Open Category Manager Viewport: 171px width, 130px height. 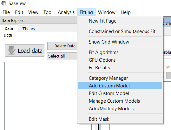click(x=120, y=78)
